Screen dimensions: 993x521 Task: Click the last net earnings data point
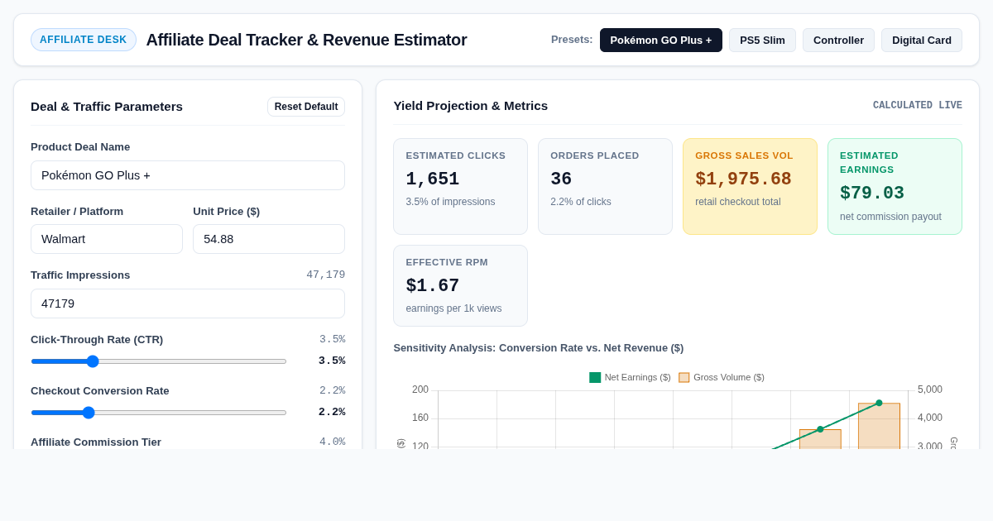pos(879,404)
